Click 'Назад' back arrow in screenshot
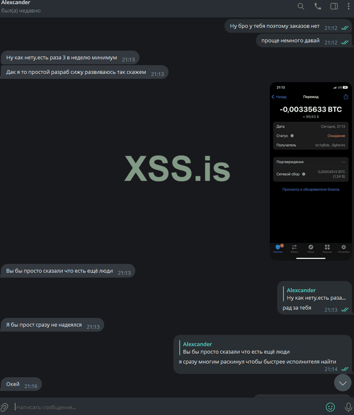Screen dimensions: 354x415 279,97
